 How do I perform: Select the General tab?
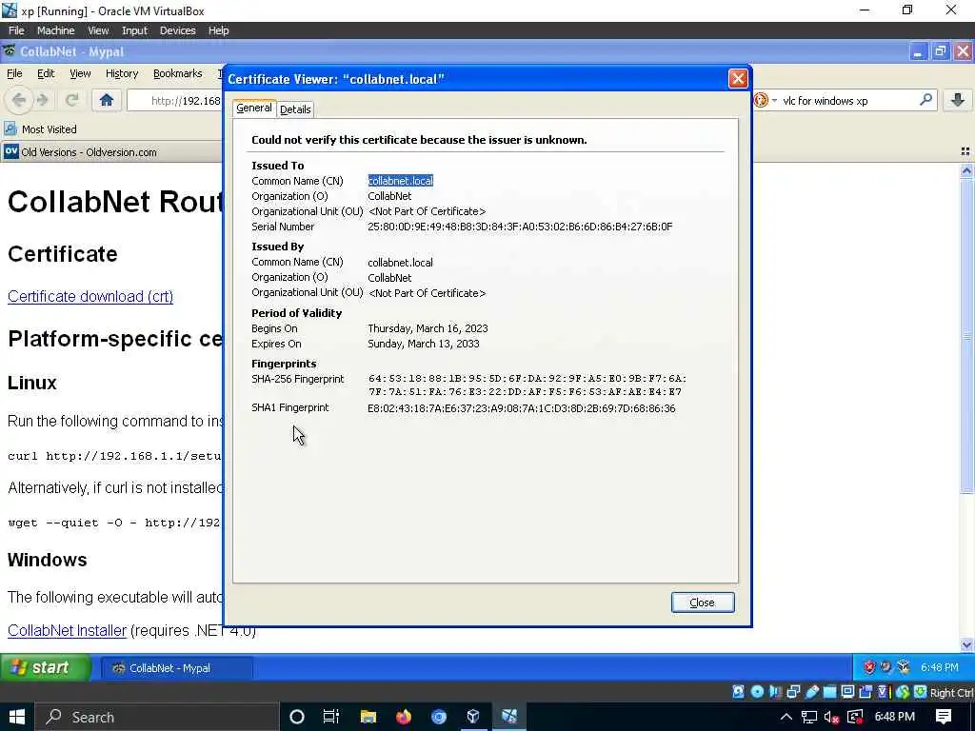[253, 109]
